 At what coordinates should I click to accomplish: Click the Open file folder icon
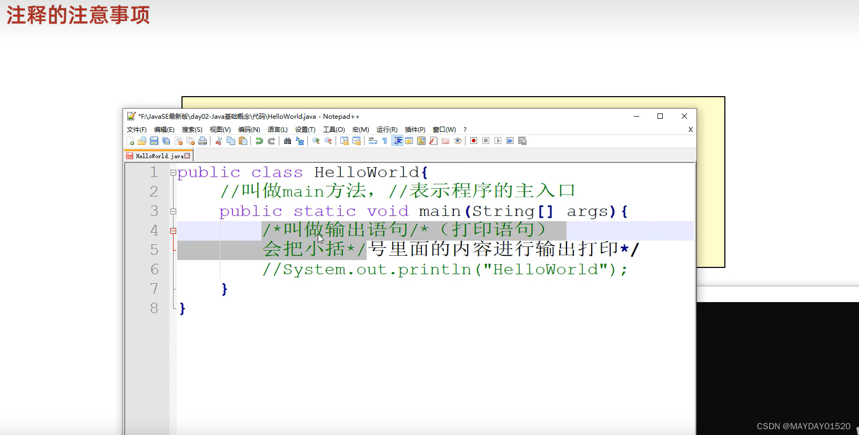pos(142,141)
